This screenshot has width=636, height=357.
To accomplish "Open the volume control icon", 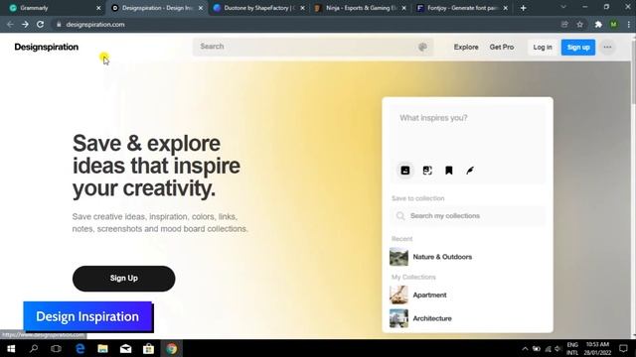I will click(557, 348).
